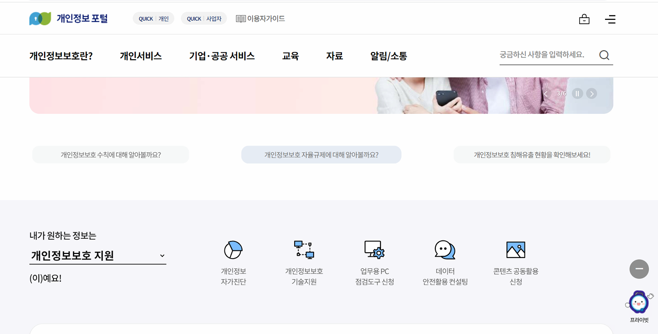658x334 pixels.
Task: Open 콘텐츠 공동활용 신청 picture icon
Action: click(x=516, y=250)
